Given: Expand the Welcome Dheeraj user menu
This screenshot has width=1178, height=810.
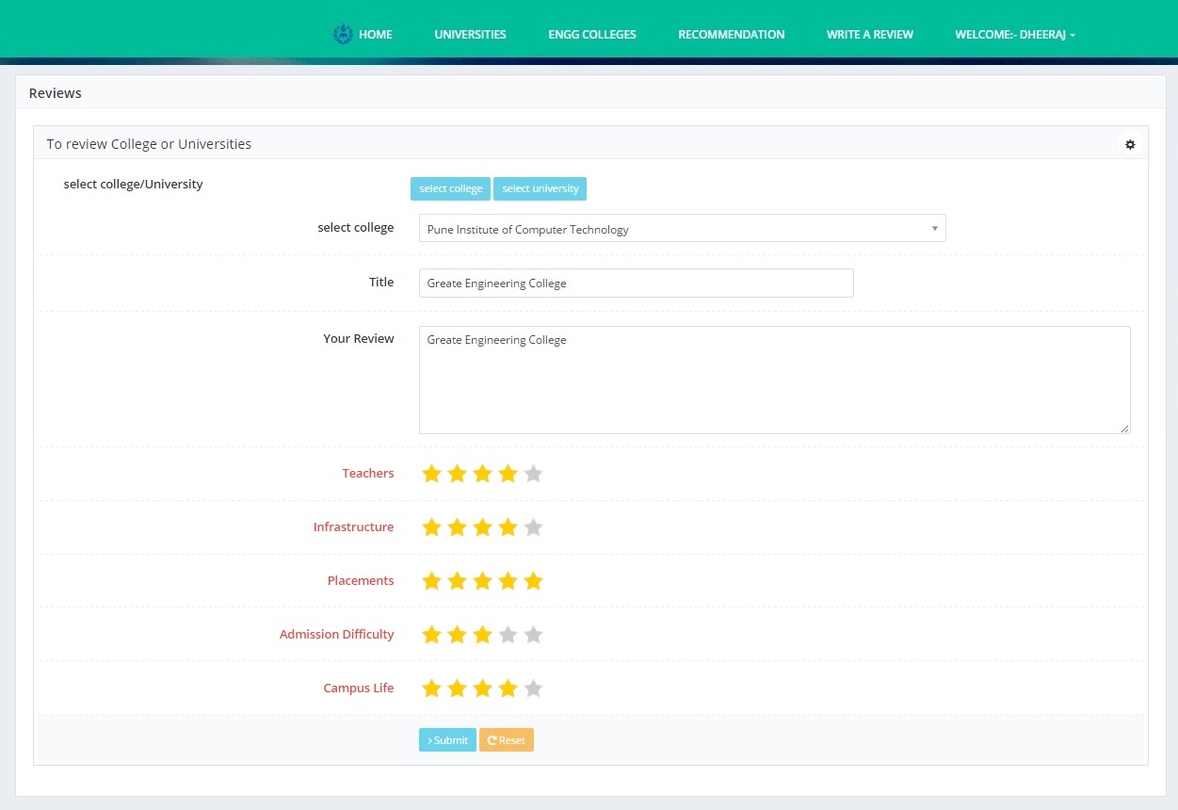Looking at the screenshot, I should pos(1014,35).
